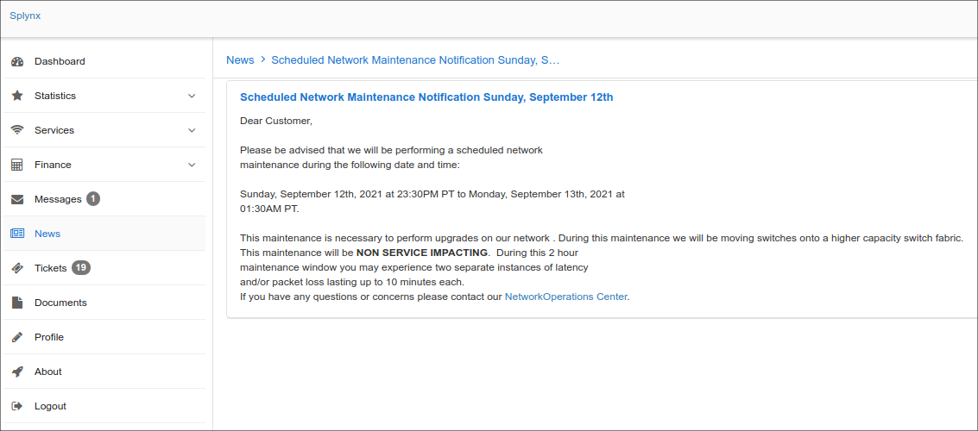978x431 pixels.
Task: Click the Profile pencil icon
Action: 17,337
